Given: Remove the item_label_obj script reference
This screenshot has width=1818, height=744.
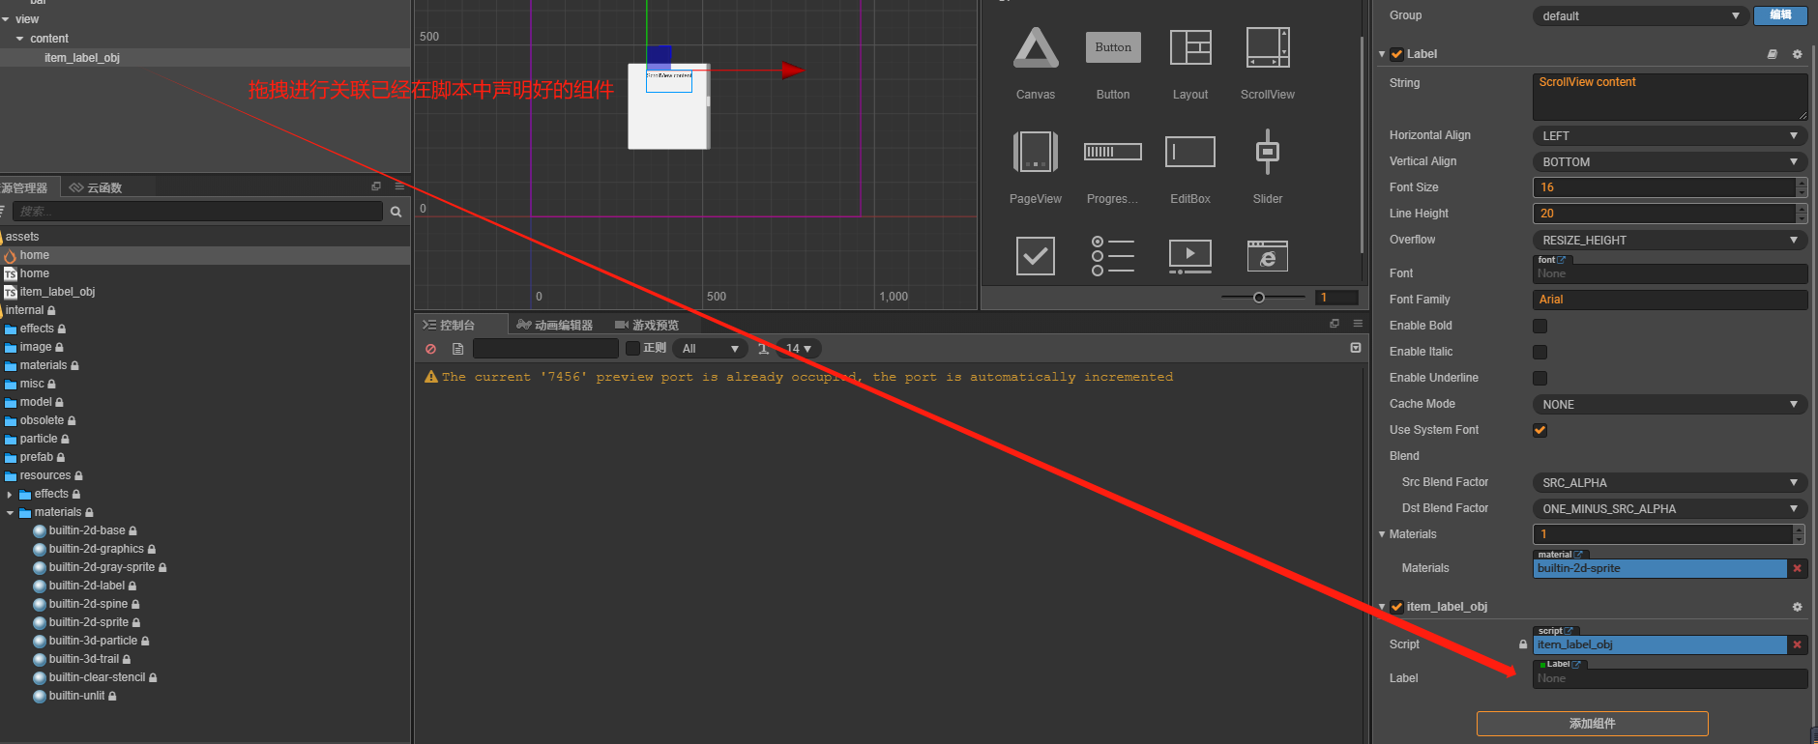Looking at the screenshot, I should (x=1798, y=644).
